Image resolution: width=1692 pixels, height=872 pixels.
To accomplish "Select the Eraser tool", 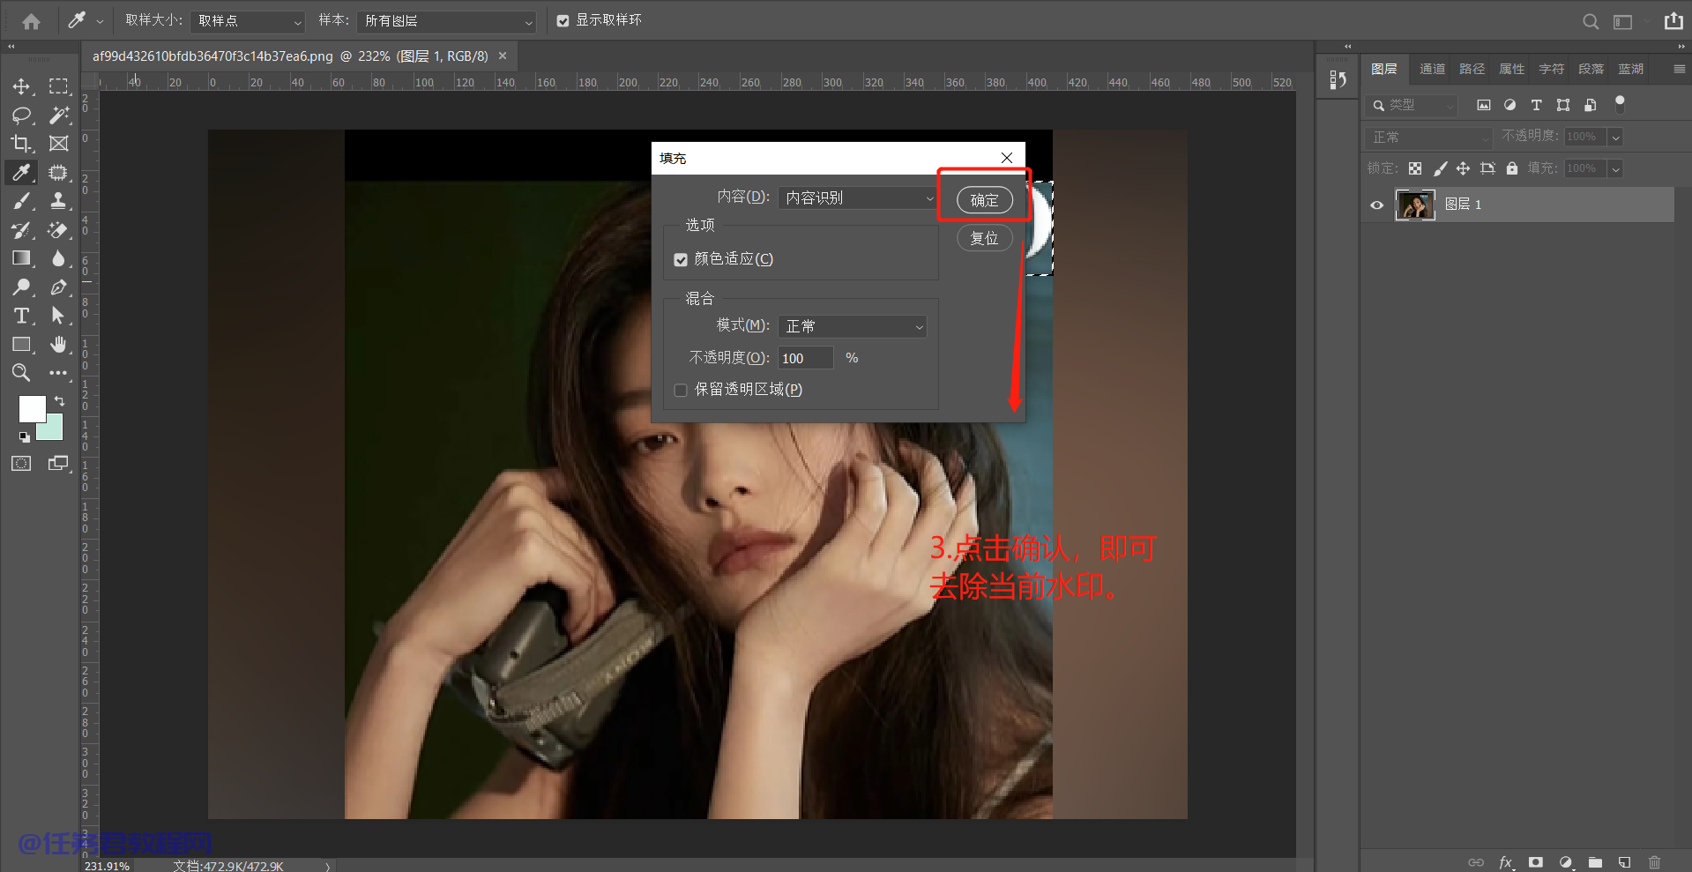I will click(58, 230).
